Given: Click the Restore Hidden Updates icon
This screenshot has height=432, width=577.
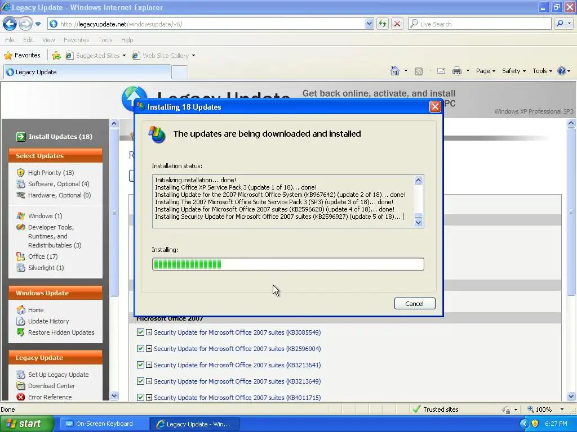Looking at the screenshot, I should 21,332.
